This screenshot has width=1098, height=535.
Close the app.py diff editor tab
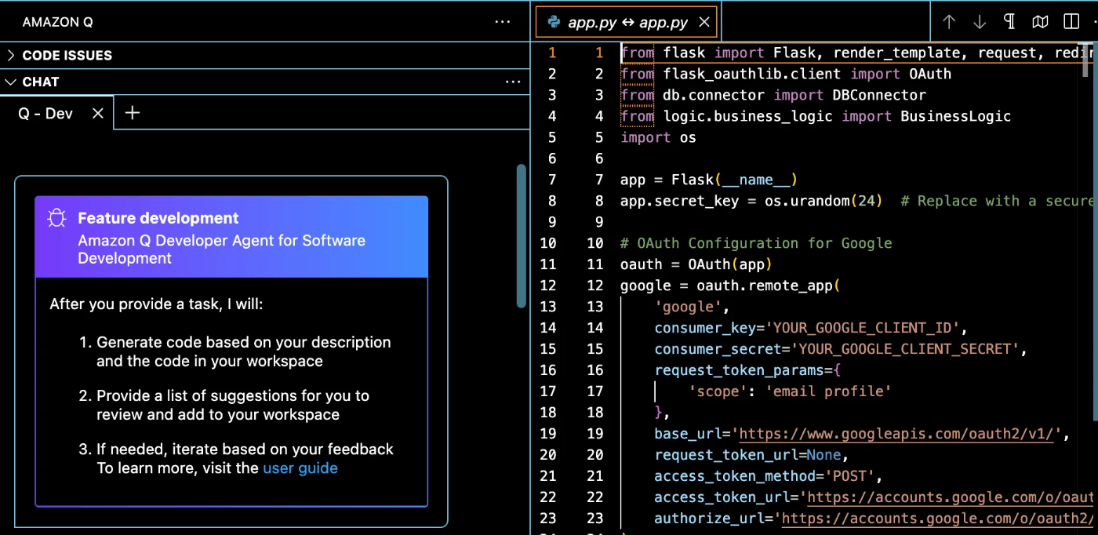[x=704, y=23]
